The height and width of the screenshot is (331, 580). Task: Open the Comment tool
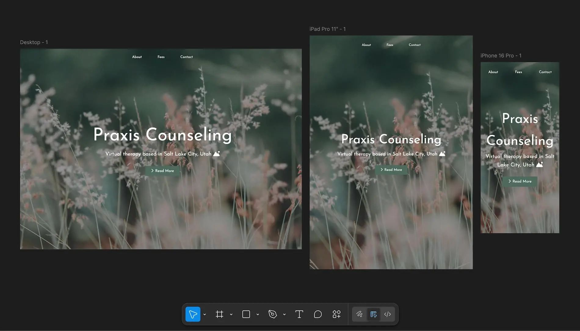(x=317, y=314)
